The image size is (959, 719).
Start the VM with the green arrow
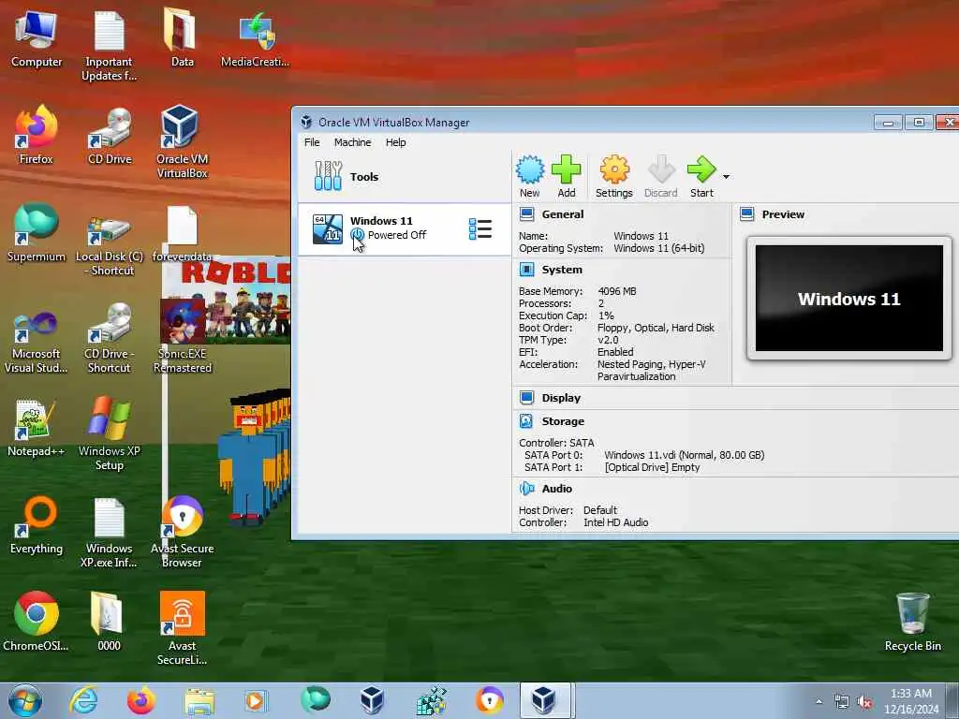[x=701, y=176]
